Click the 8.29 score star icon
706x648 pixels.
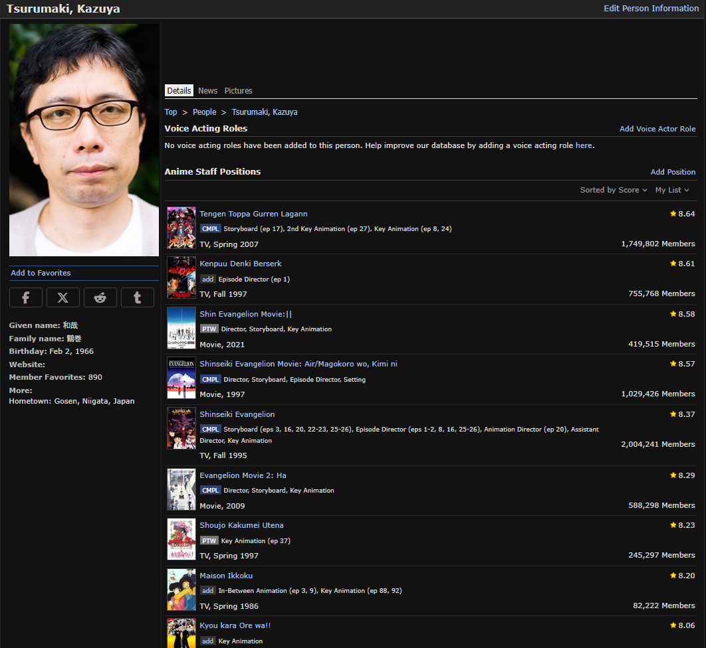[673, 475]
